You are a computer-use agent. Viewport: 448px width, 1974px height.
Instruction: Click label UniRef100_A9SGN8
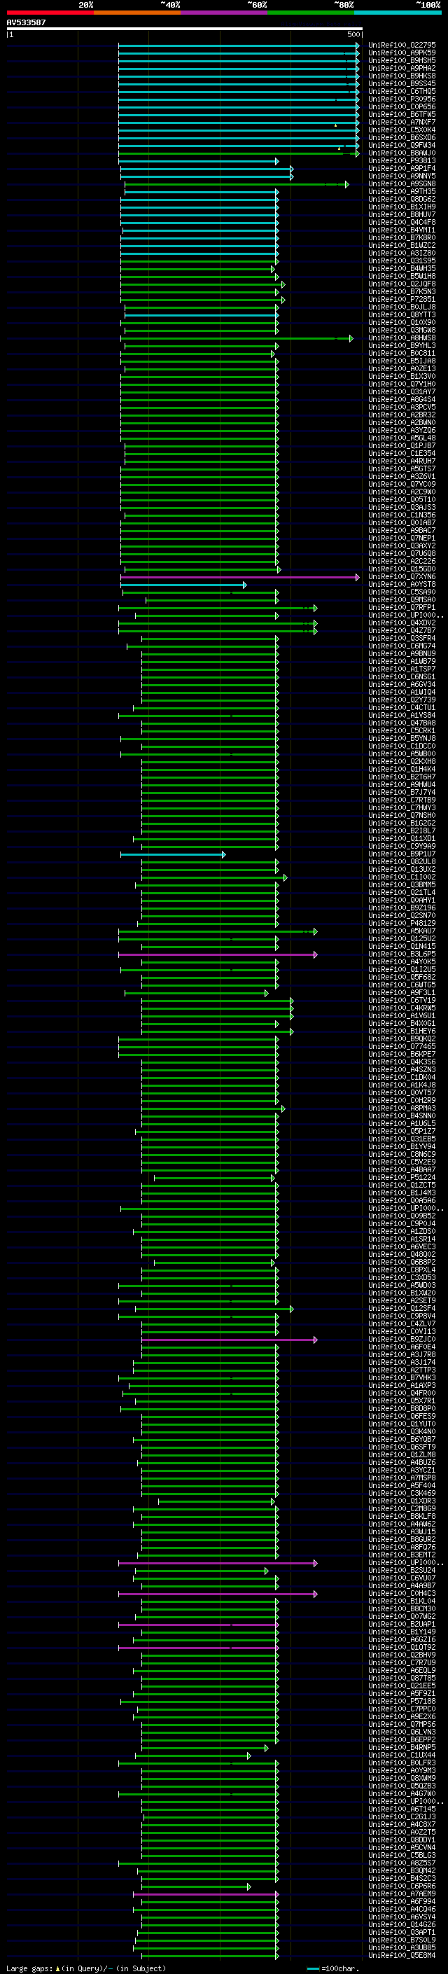click(402, 184)
